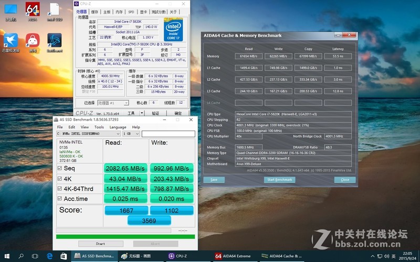This screenshot has height=262, width=420.
Task: Click the Abort button in AS SSD
Action: tap(155, 244)
